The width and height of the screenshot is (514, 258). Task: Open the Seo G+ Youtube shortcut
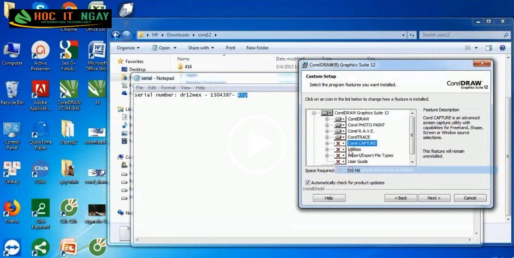69,56
